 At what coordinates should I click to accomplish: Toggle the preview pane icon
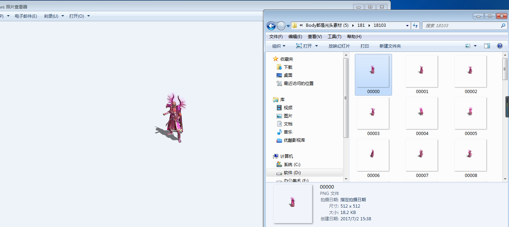pyautogui.click(x=487, y=46)
